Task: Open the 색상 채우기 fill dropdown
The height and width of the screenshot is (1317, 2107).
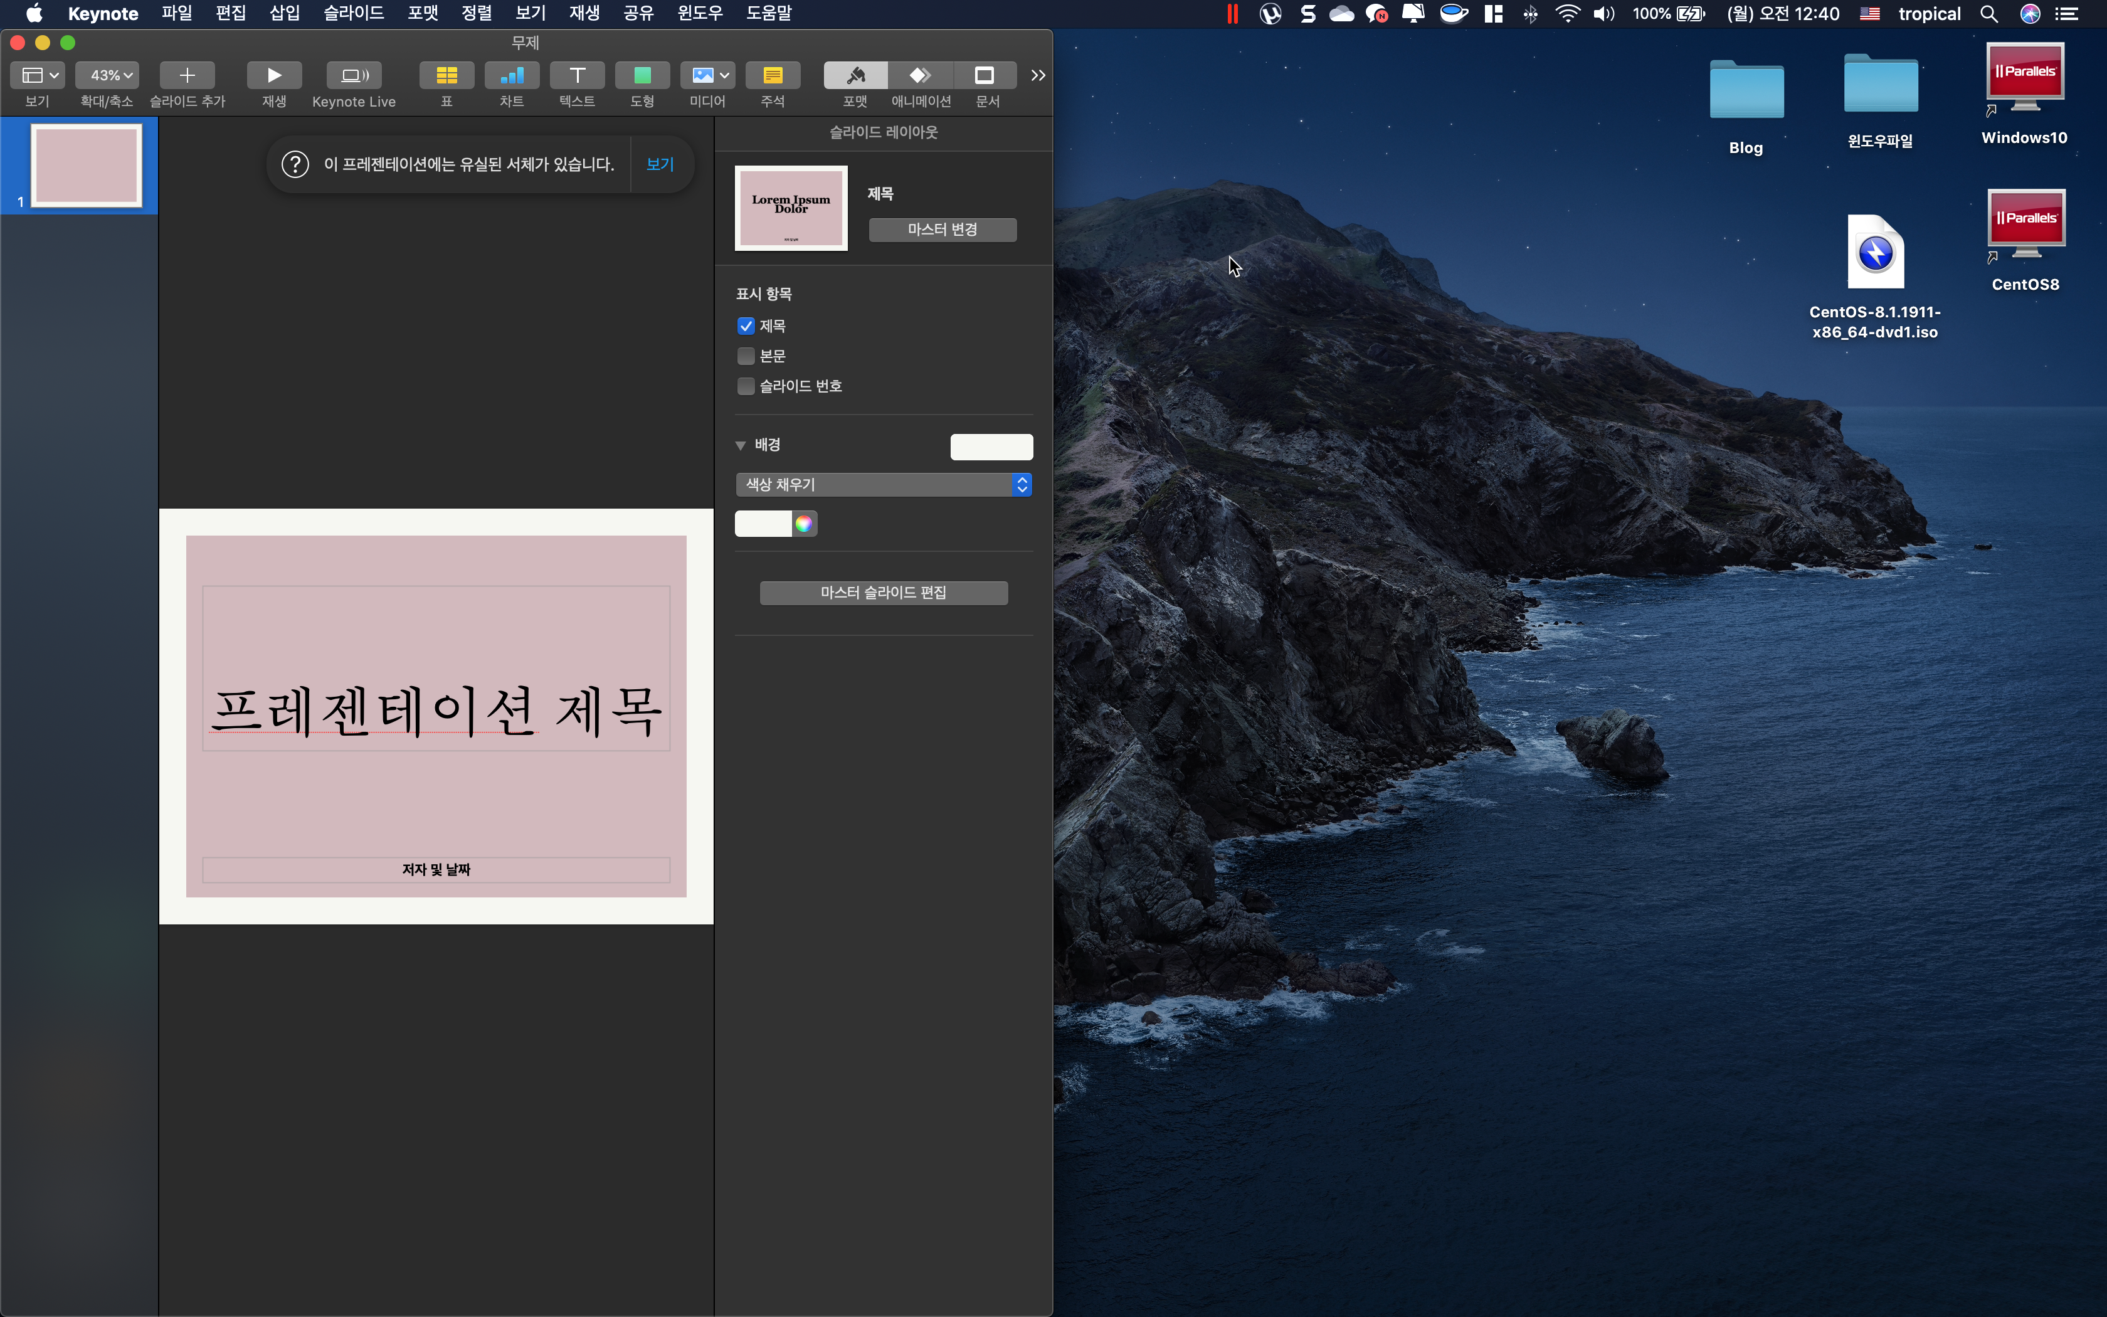Action: [883, 484]
